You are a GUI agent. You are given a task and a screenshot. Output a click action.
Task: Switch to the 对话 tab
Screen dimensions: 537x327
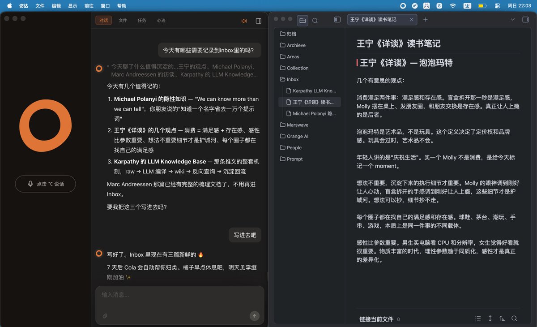pos(103,21)
